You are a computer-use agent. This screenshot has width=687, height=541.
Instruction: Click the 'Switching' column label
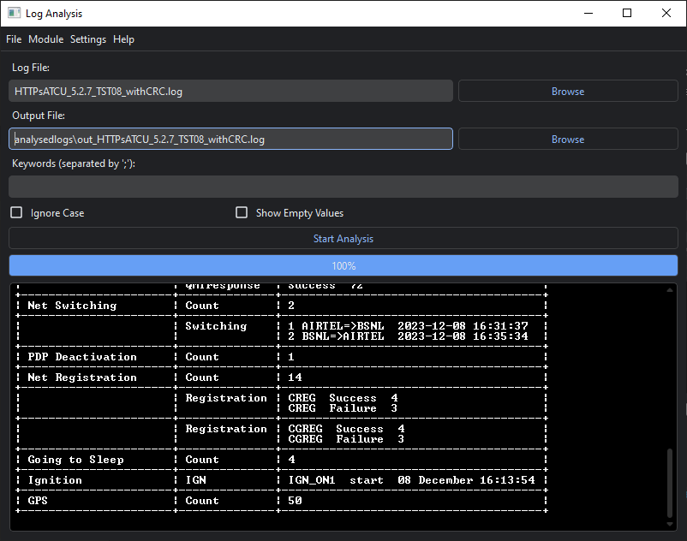pyautogui.click(x=216, y=326)
